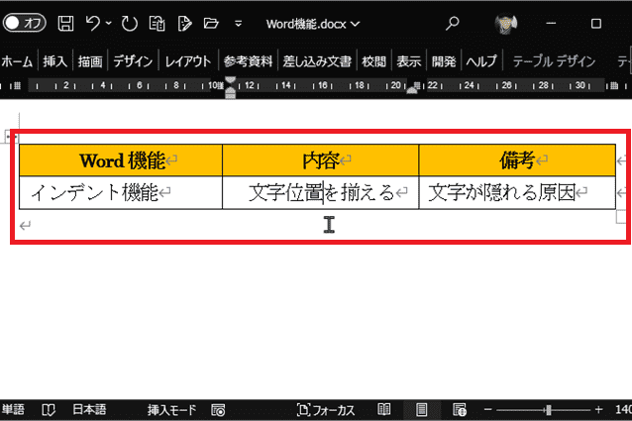Open the ヘルプ ribbon tab
The width and height of the screenshot is (632, 421).
[481, 61]
